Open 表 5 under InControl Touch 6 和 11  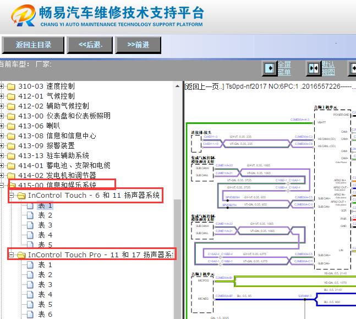[45, 245]
